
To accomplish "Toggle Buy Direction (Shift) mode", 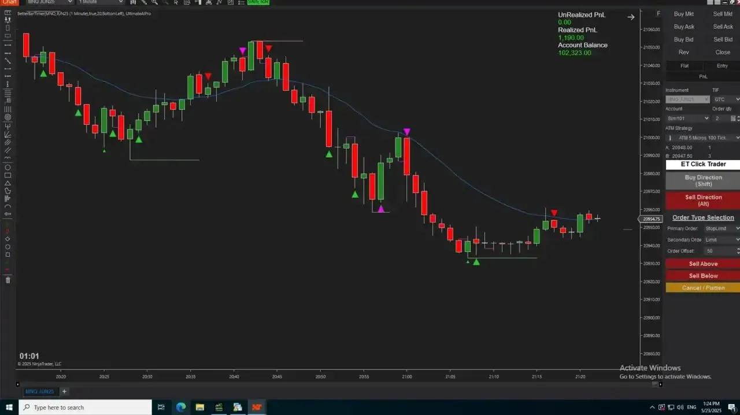I will point(702,181).
